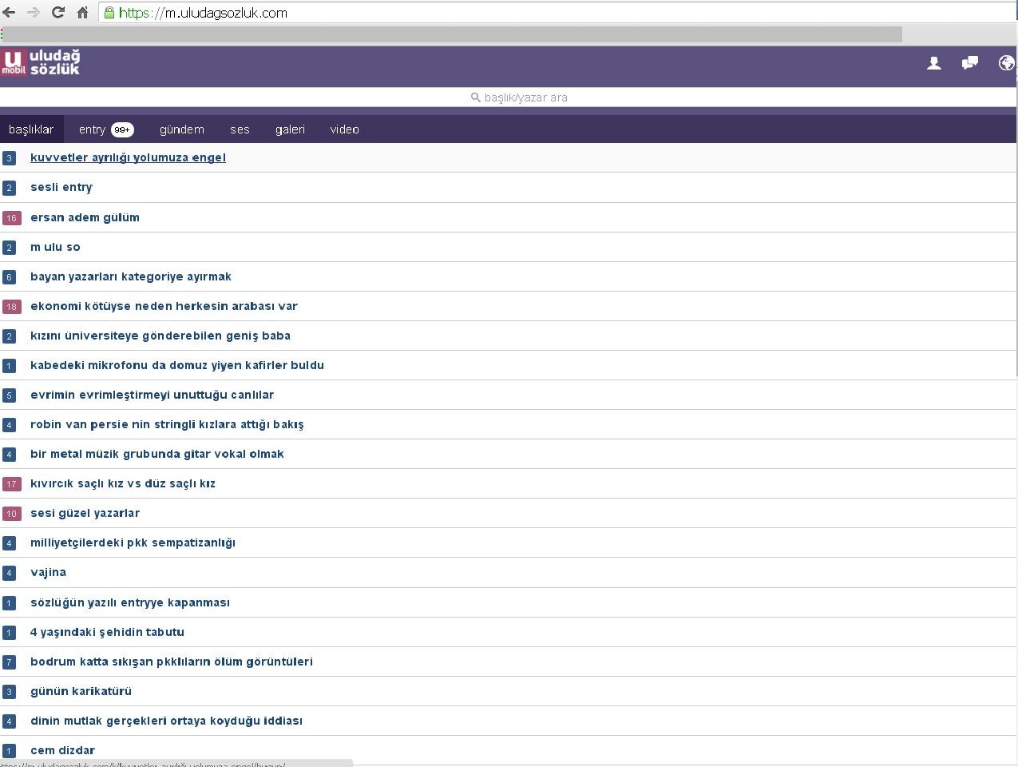This screenshot has height=767, width=1018.
Task: Click the 18 entry count badge
Action: pos(11,307)
